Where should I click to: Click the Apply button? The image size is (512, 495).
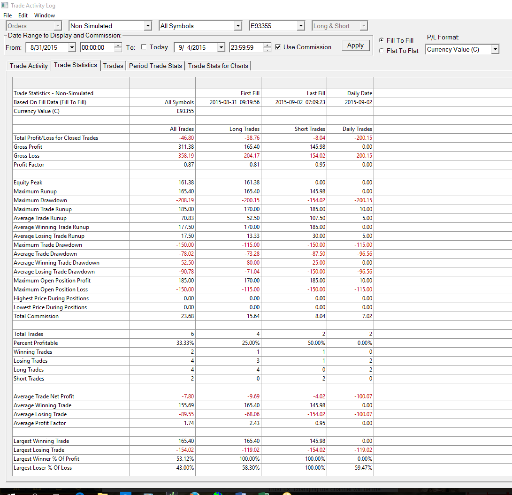click(x=355, y=46)
